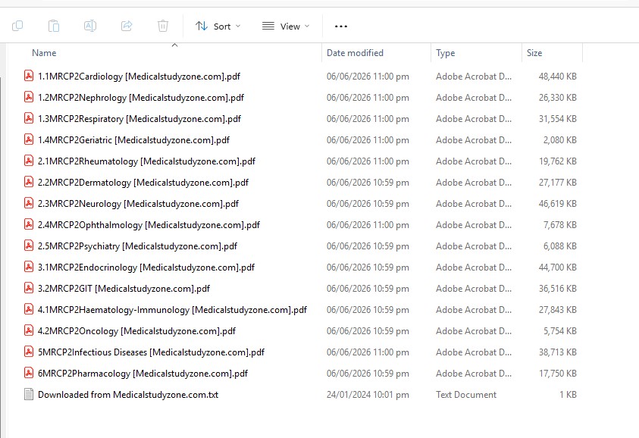
Task: Click the Paste toolbar icon
Action: pyautogui.click(x=54, y=26)
